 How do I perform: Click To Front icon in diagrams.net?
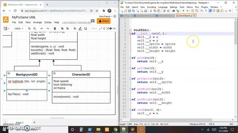(x=62, y=28)
